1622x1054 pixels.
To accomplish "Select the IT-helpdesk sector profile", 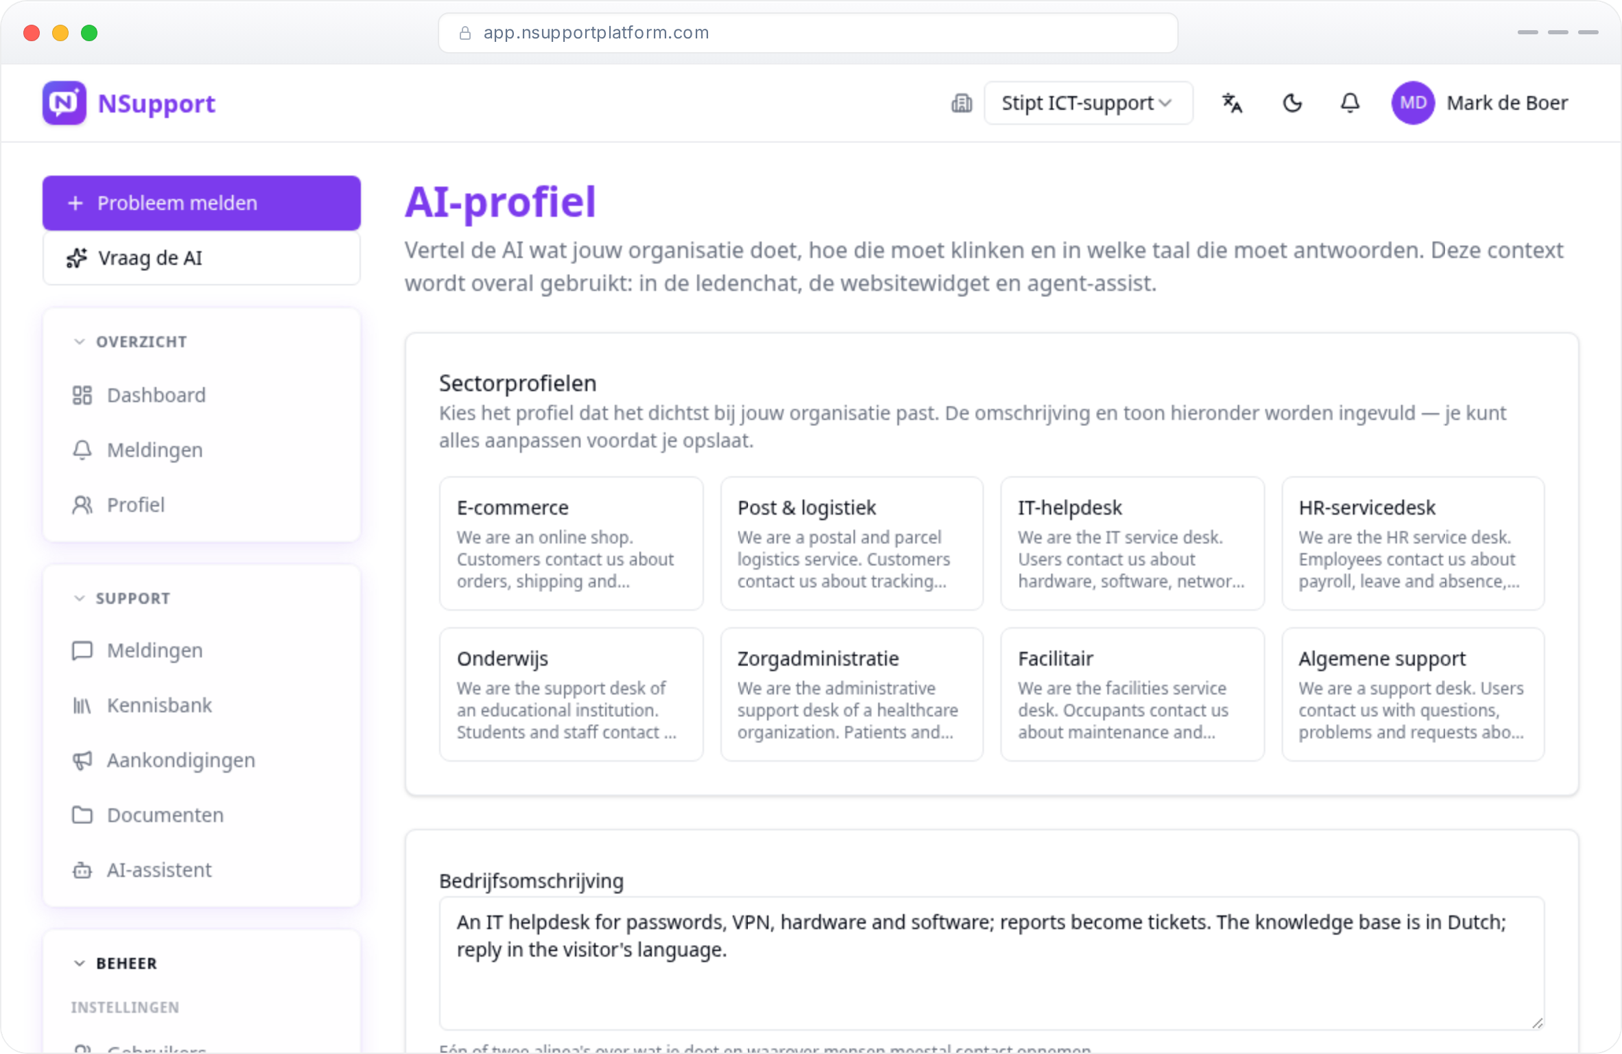I will coord(1132,543).
